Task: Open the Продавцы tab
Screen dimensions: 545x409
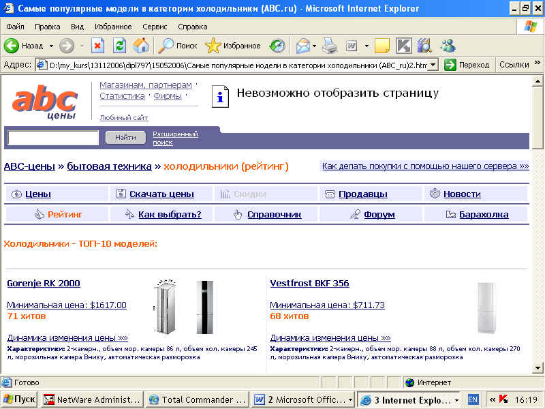Action: click(x=363, y=194)
